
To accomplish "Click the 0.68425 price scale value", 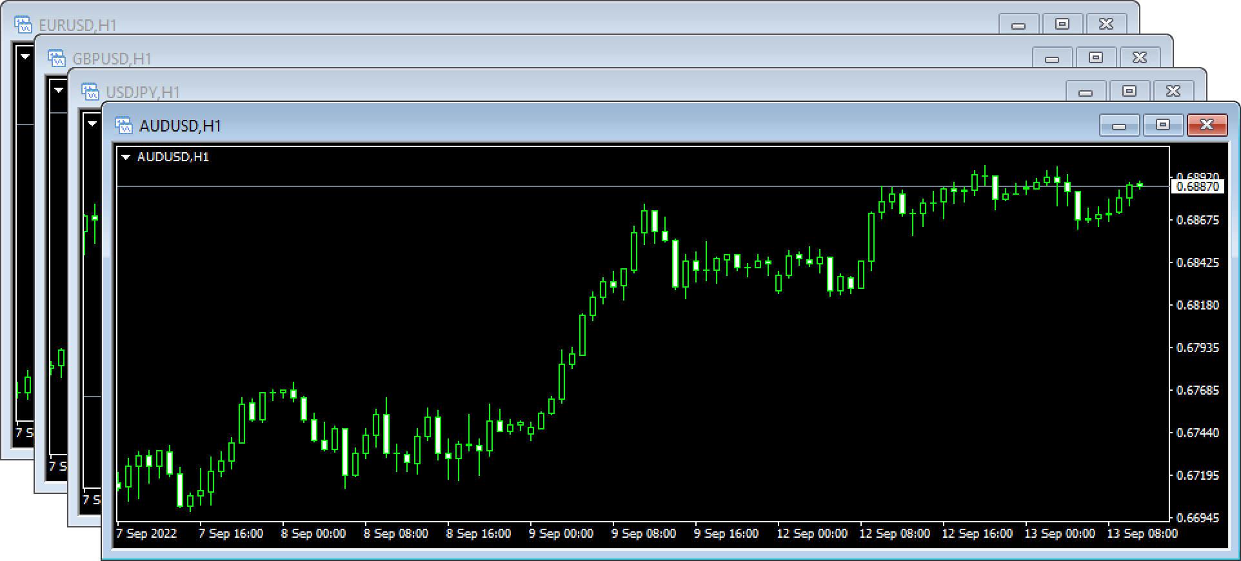I will tap(1198, 262).
